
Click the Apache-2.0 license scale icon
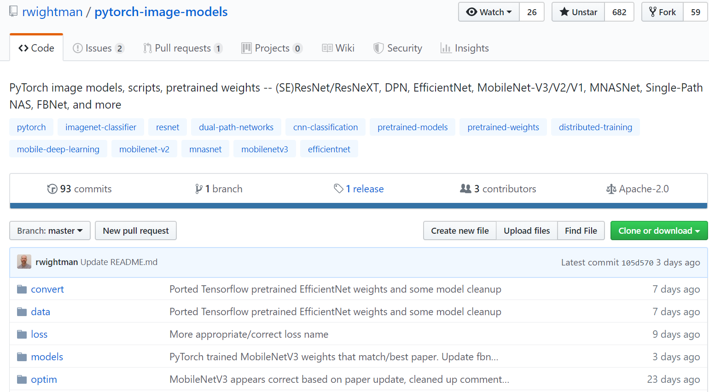coord(611,189)
